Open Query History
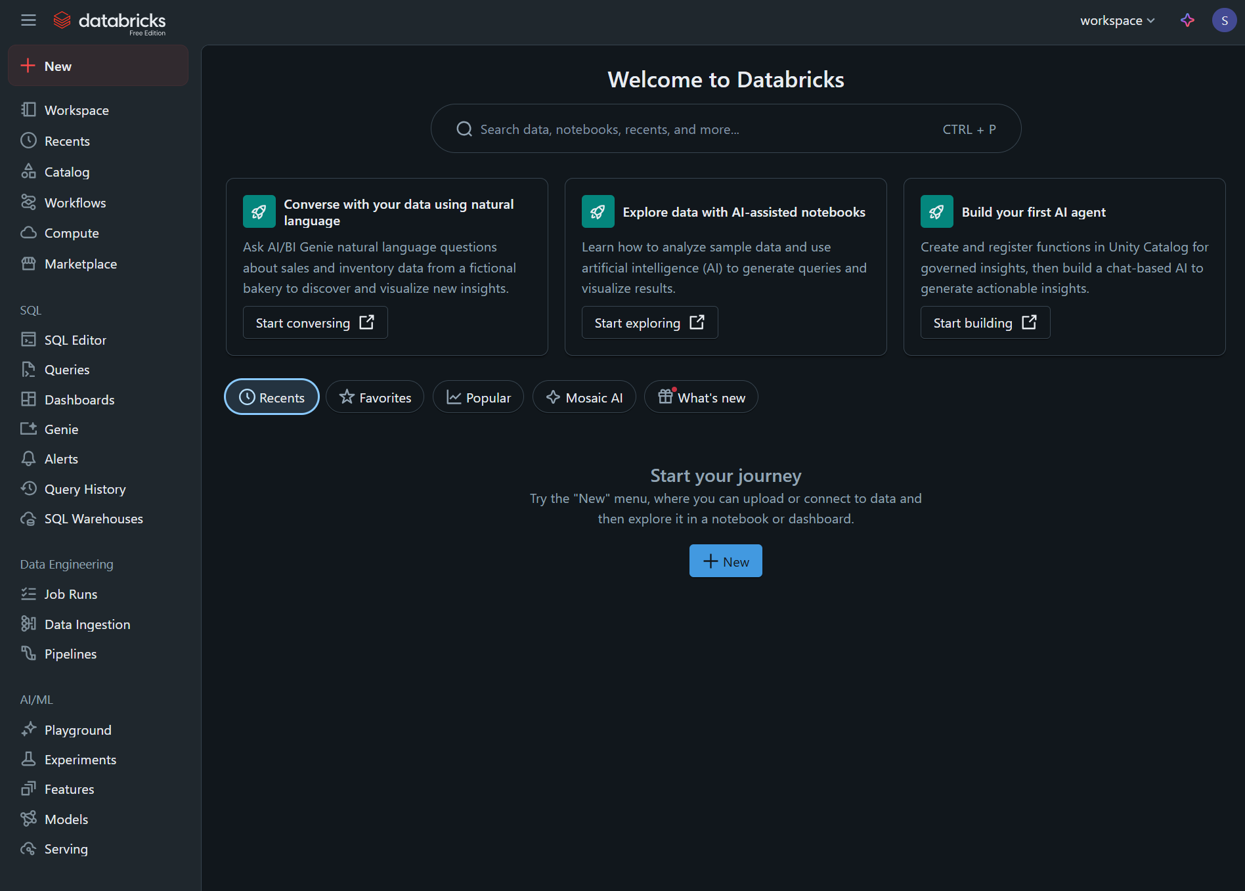 [98, 489]
